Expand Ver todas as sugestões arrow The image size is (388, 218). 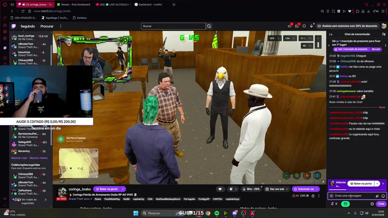pyautogui.click(x=45, y=200)
